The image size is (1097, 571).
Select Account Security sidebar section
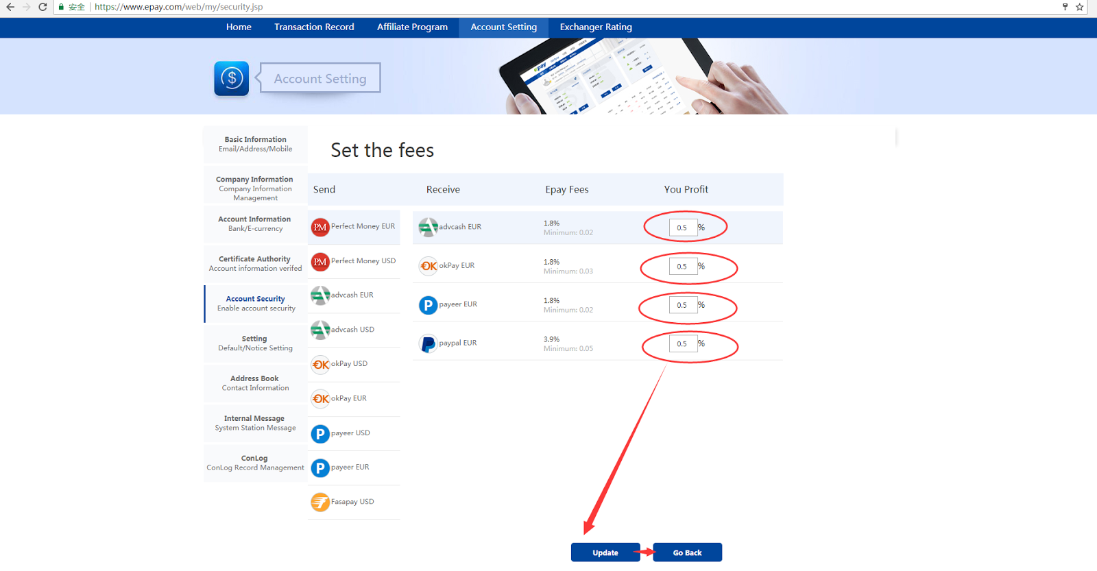tap(256, 303)
